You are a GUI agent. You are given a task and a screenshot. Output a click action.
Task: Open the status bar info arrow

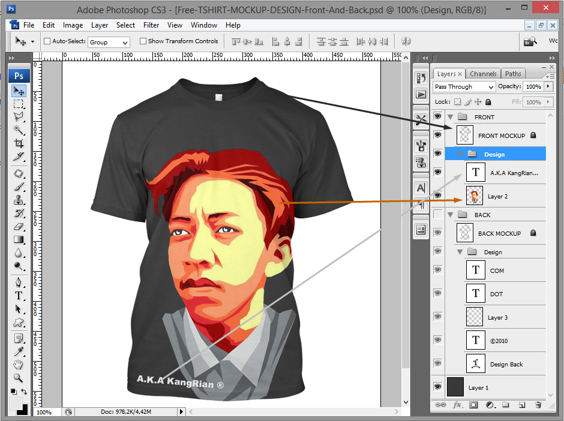181,411
